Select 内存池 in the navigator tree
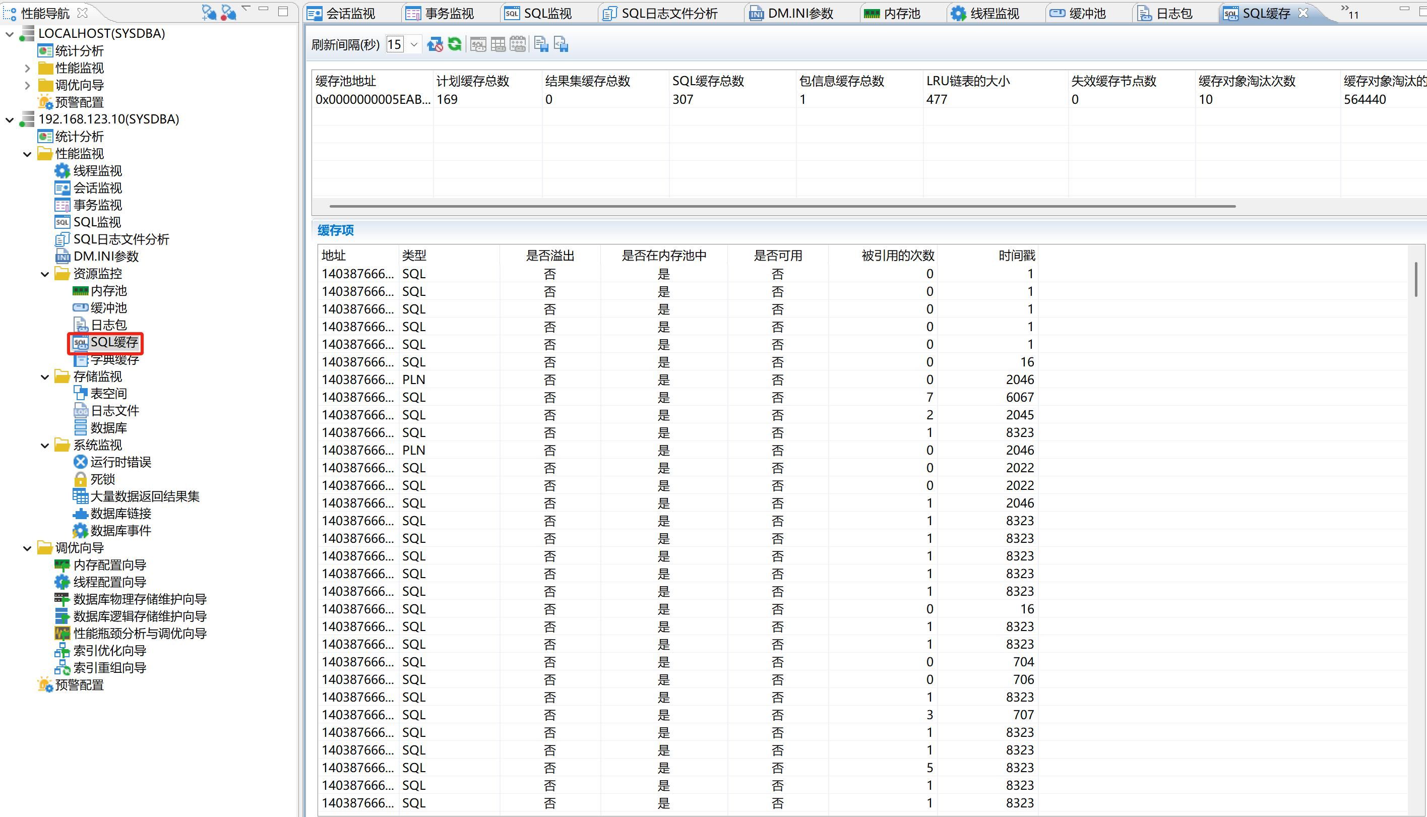 (100, 291)
